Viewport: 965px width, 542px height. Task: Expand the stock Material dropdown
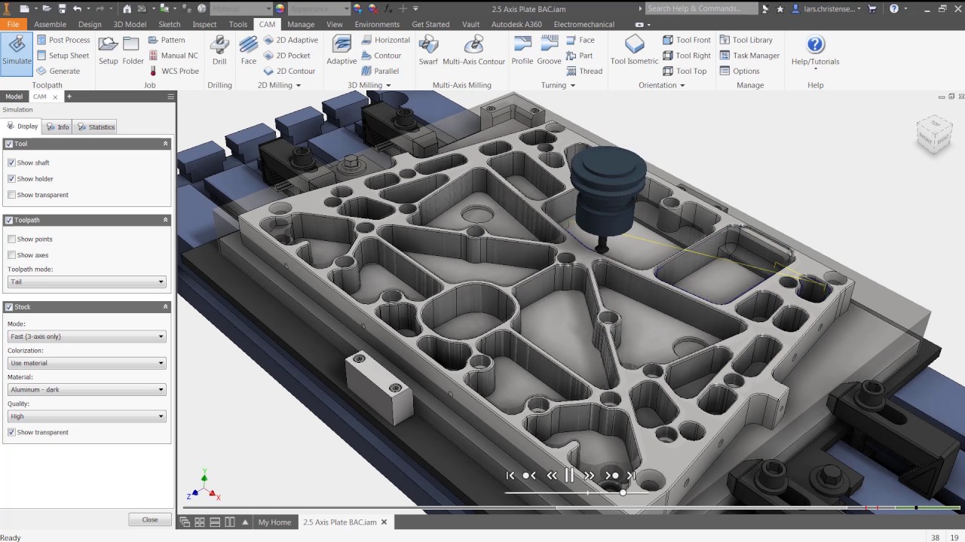(87, 390)
